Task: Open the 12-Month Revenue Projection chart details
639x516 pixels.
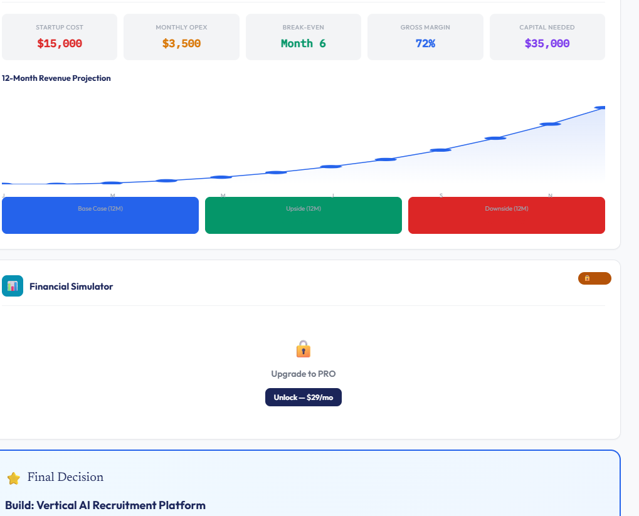Action: 55,78
